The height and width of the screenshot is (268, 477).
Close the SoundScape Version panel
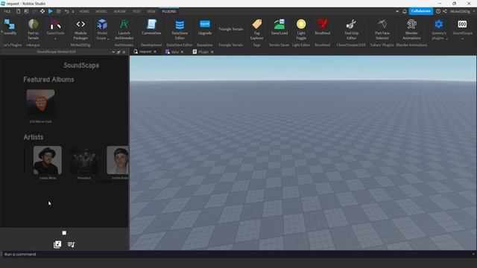[124, 52]
